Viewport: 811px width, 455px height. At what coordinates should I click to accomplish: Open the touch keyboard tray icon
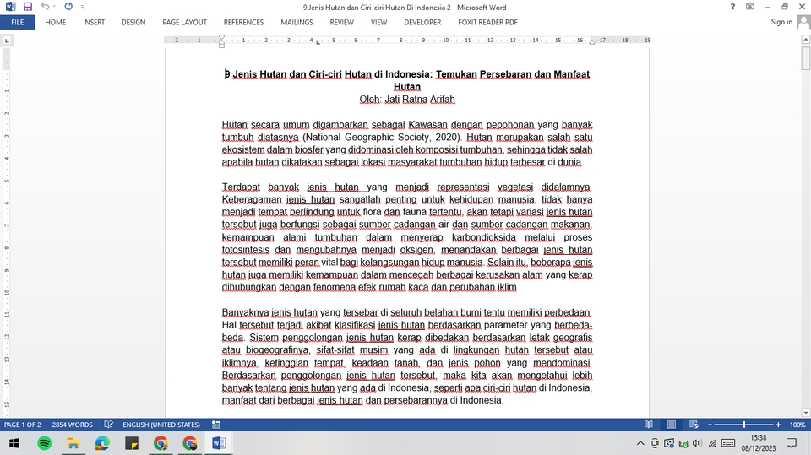click(x=728, y=443)
